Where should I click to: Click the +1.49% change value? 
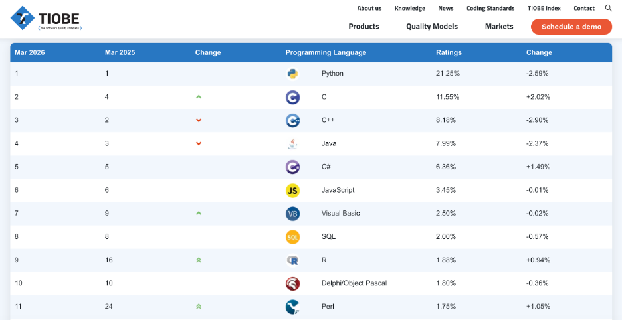pos(538,167)
